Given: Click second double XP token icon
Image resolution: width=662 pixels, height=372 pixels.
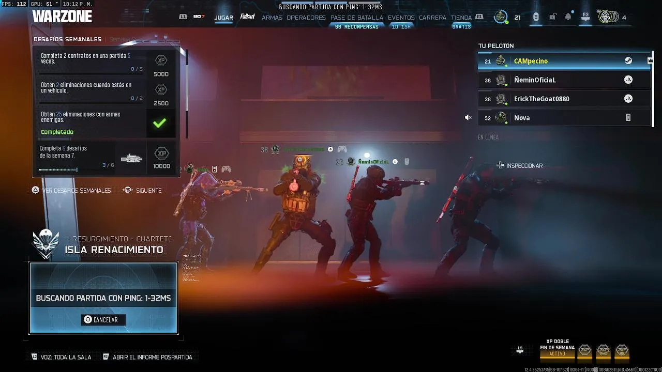Looking at the screenshot, I should (x=603, y=350).
